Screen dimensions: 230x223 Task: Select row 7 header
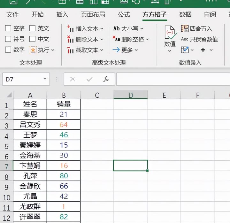coord(6,165)
